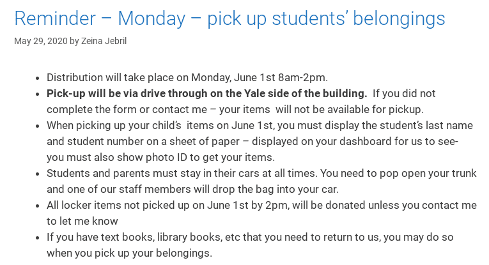Click the line beginning 'When picking up your child's items'
Viewport: 489px width, 265px height.
[x=260, y=126]
